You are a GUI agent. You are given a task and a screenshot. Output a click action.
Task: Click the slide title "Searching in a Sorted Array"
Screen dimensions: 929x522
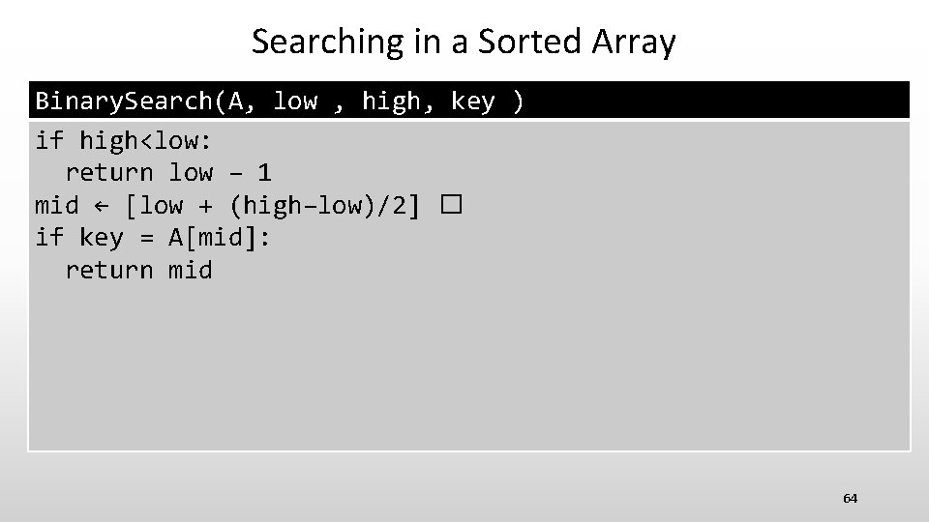[464, 42]
